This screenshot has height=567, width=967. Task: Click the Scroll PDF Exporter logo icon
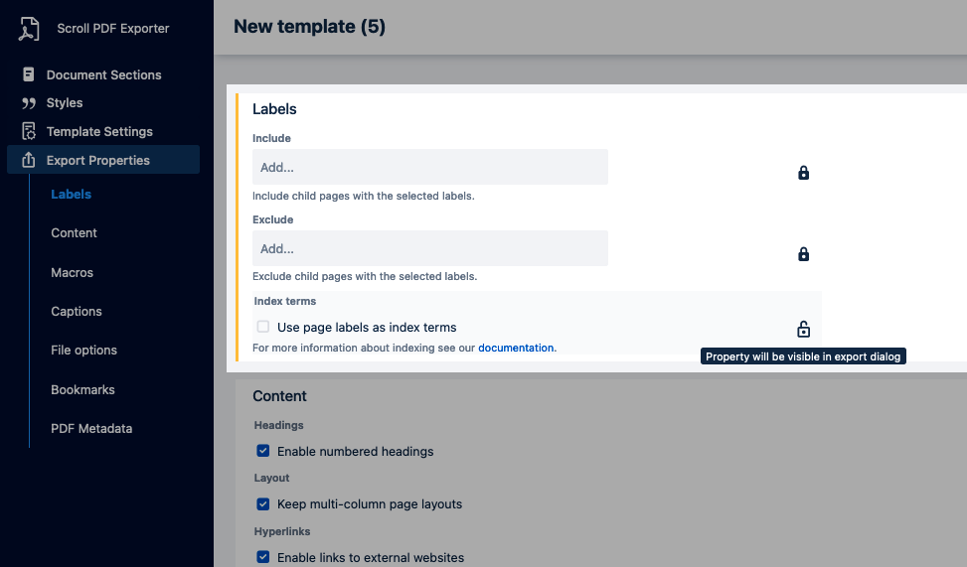[x=29, y=29]
